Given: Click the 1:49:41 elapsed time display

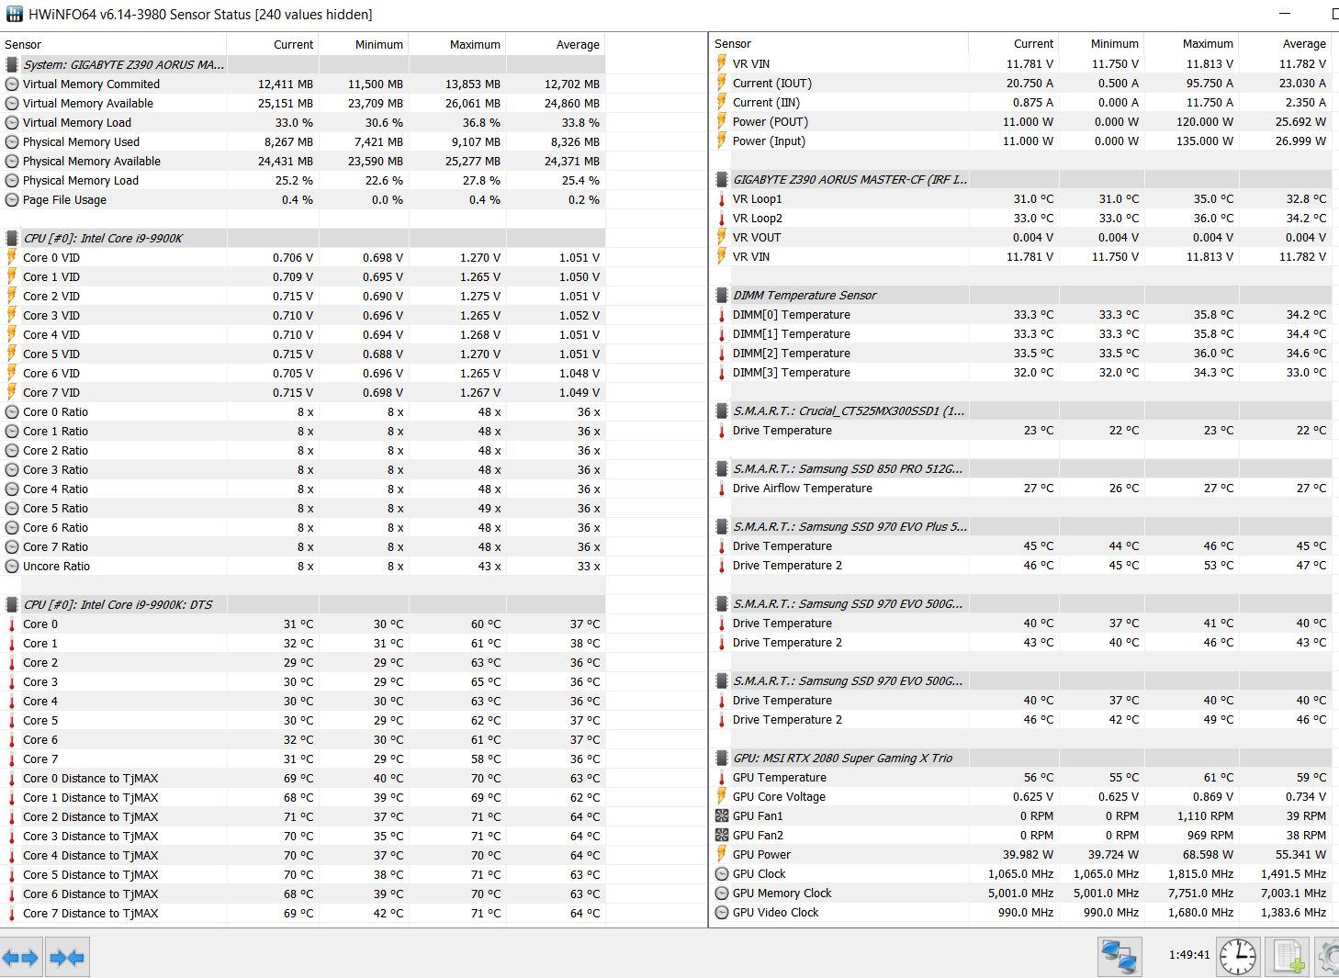Looking at the screenshot, I should coord(1189,955).
